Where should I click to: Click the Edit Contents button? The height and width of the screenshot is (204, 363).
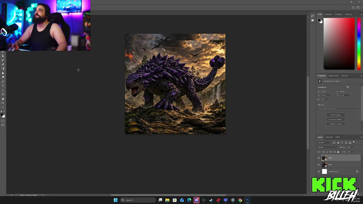pos(335,115)
